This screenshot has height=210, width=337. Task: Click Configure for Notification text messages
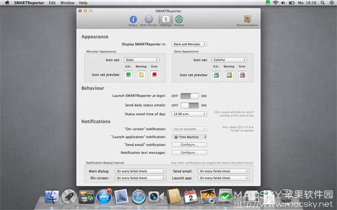[x=189, y=152]
